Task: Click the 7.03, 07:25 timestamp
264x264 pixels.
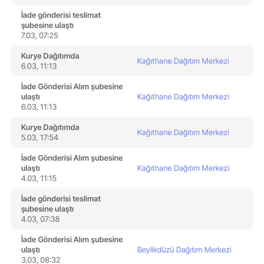Action: [x=40, y=36]
